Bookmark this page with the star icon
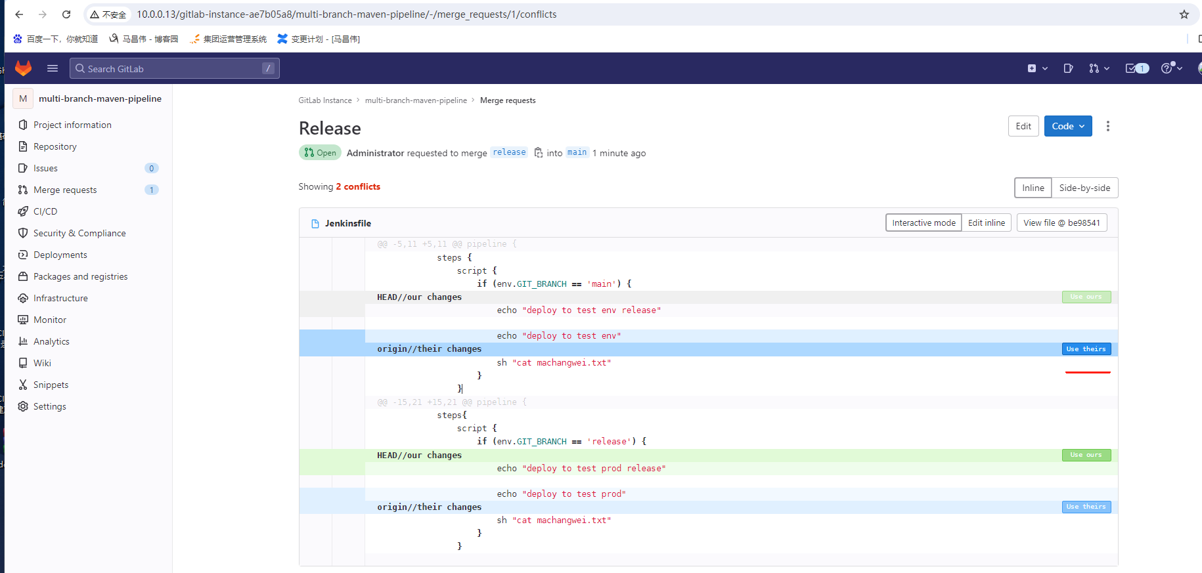This screenshot has width=1202, height=573. coord(1184,14)
